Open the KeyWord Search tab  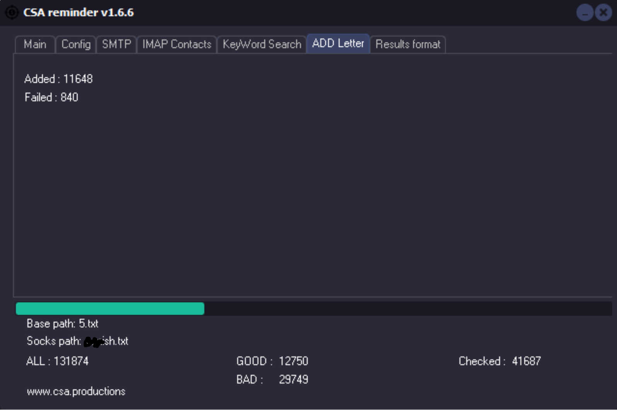tap(262, 44)
